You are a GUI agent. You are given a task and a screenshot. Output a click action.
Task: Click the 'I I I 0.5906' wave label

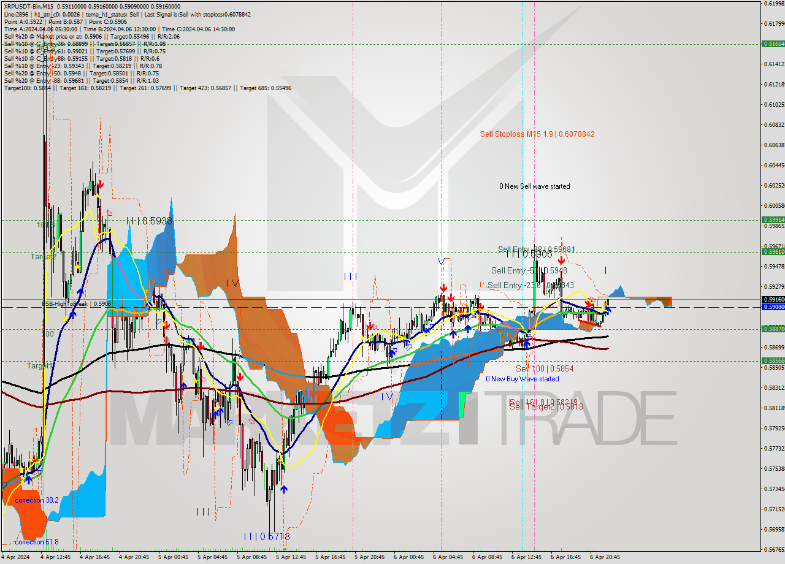point(529,254)
